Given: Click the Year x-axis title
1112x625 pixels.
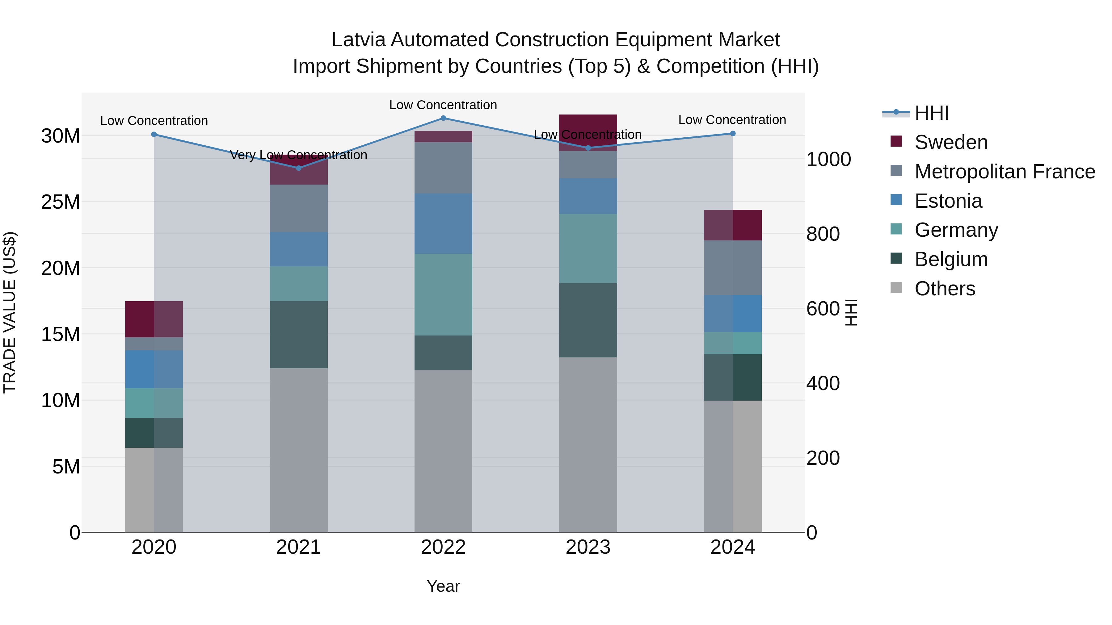Looking at the screenshot, I should [443, 586].
